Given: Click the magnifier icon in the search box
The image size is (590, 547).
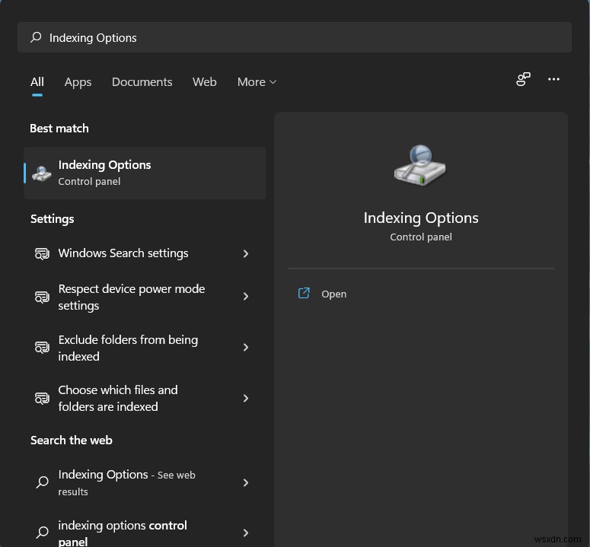Looking at the screenshot, I should point(36,37).
